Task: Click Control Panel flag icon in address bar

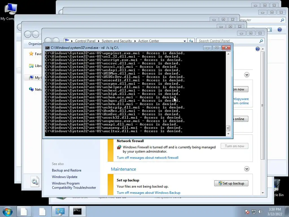Action: click(67, 41)
